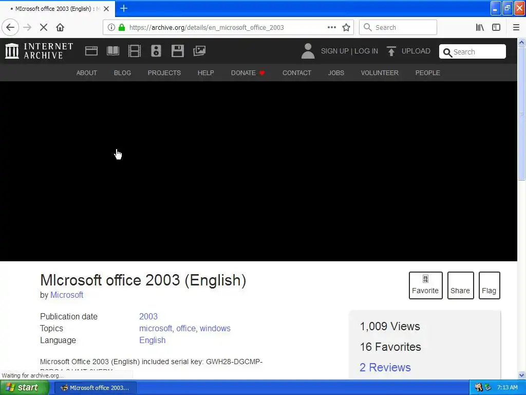Screen dimensions: 526x395
Task: Click SIGN UP link
Action: pos(335,51)
